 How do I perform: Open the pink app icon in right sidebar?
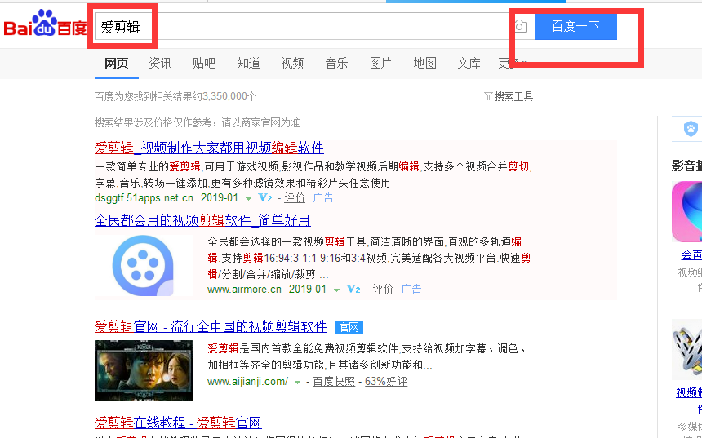(687, 211)
